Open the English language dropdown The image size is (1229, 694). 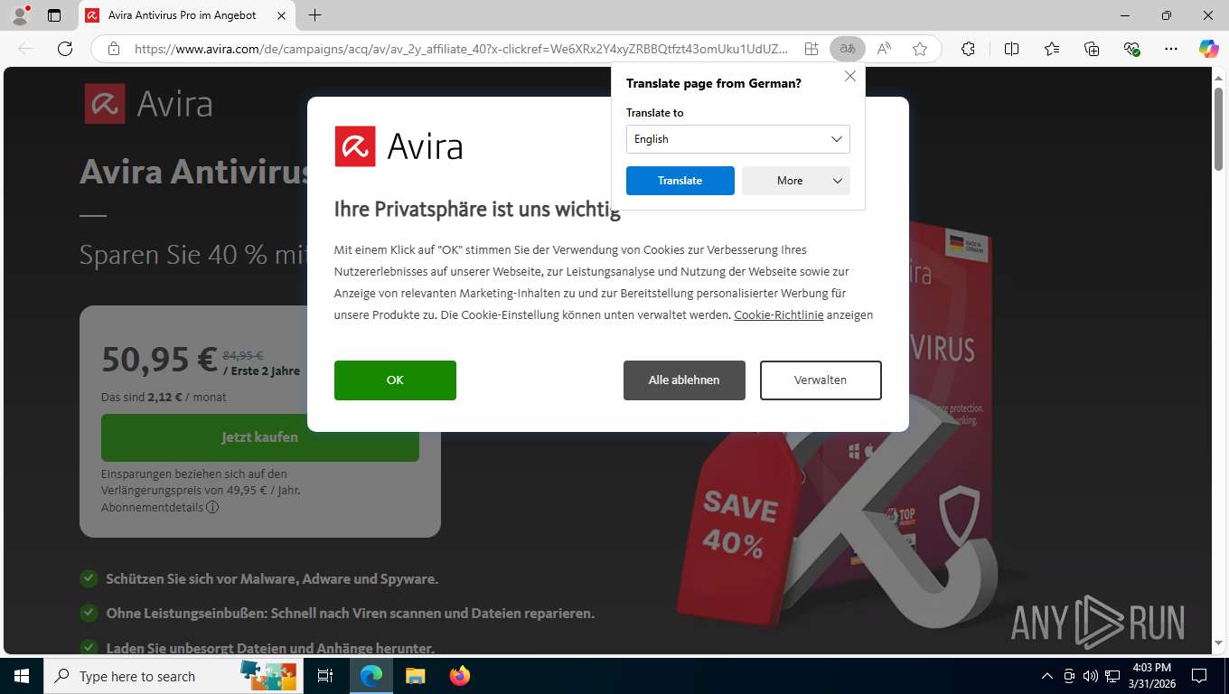[737, 139]
